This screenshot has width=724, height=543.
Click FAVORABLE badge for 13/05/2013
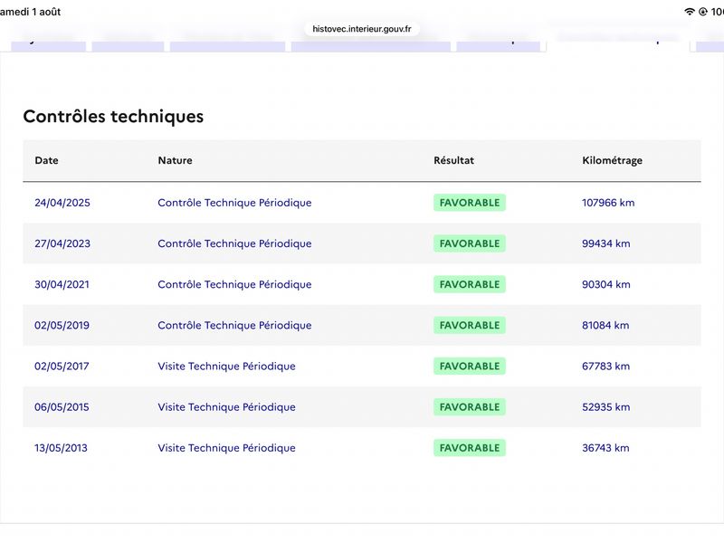pos(469,448)
